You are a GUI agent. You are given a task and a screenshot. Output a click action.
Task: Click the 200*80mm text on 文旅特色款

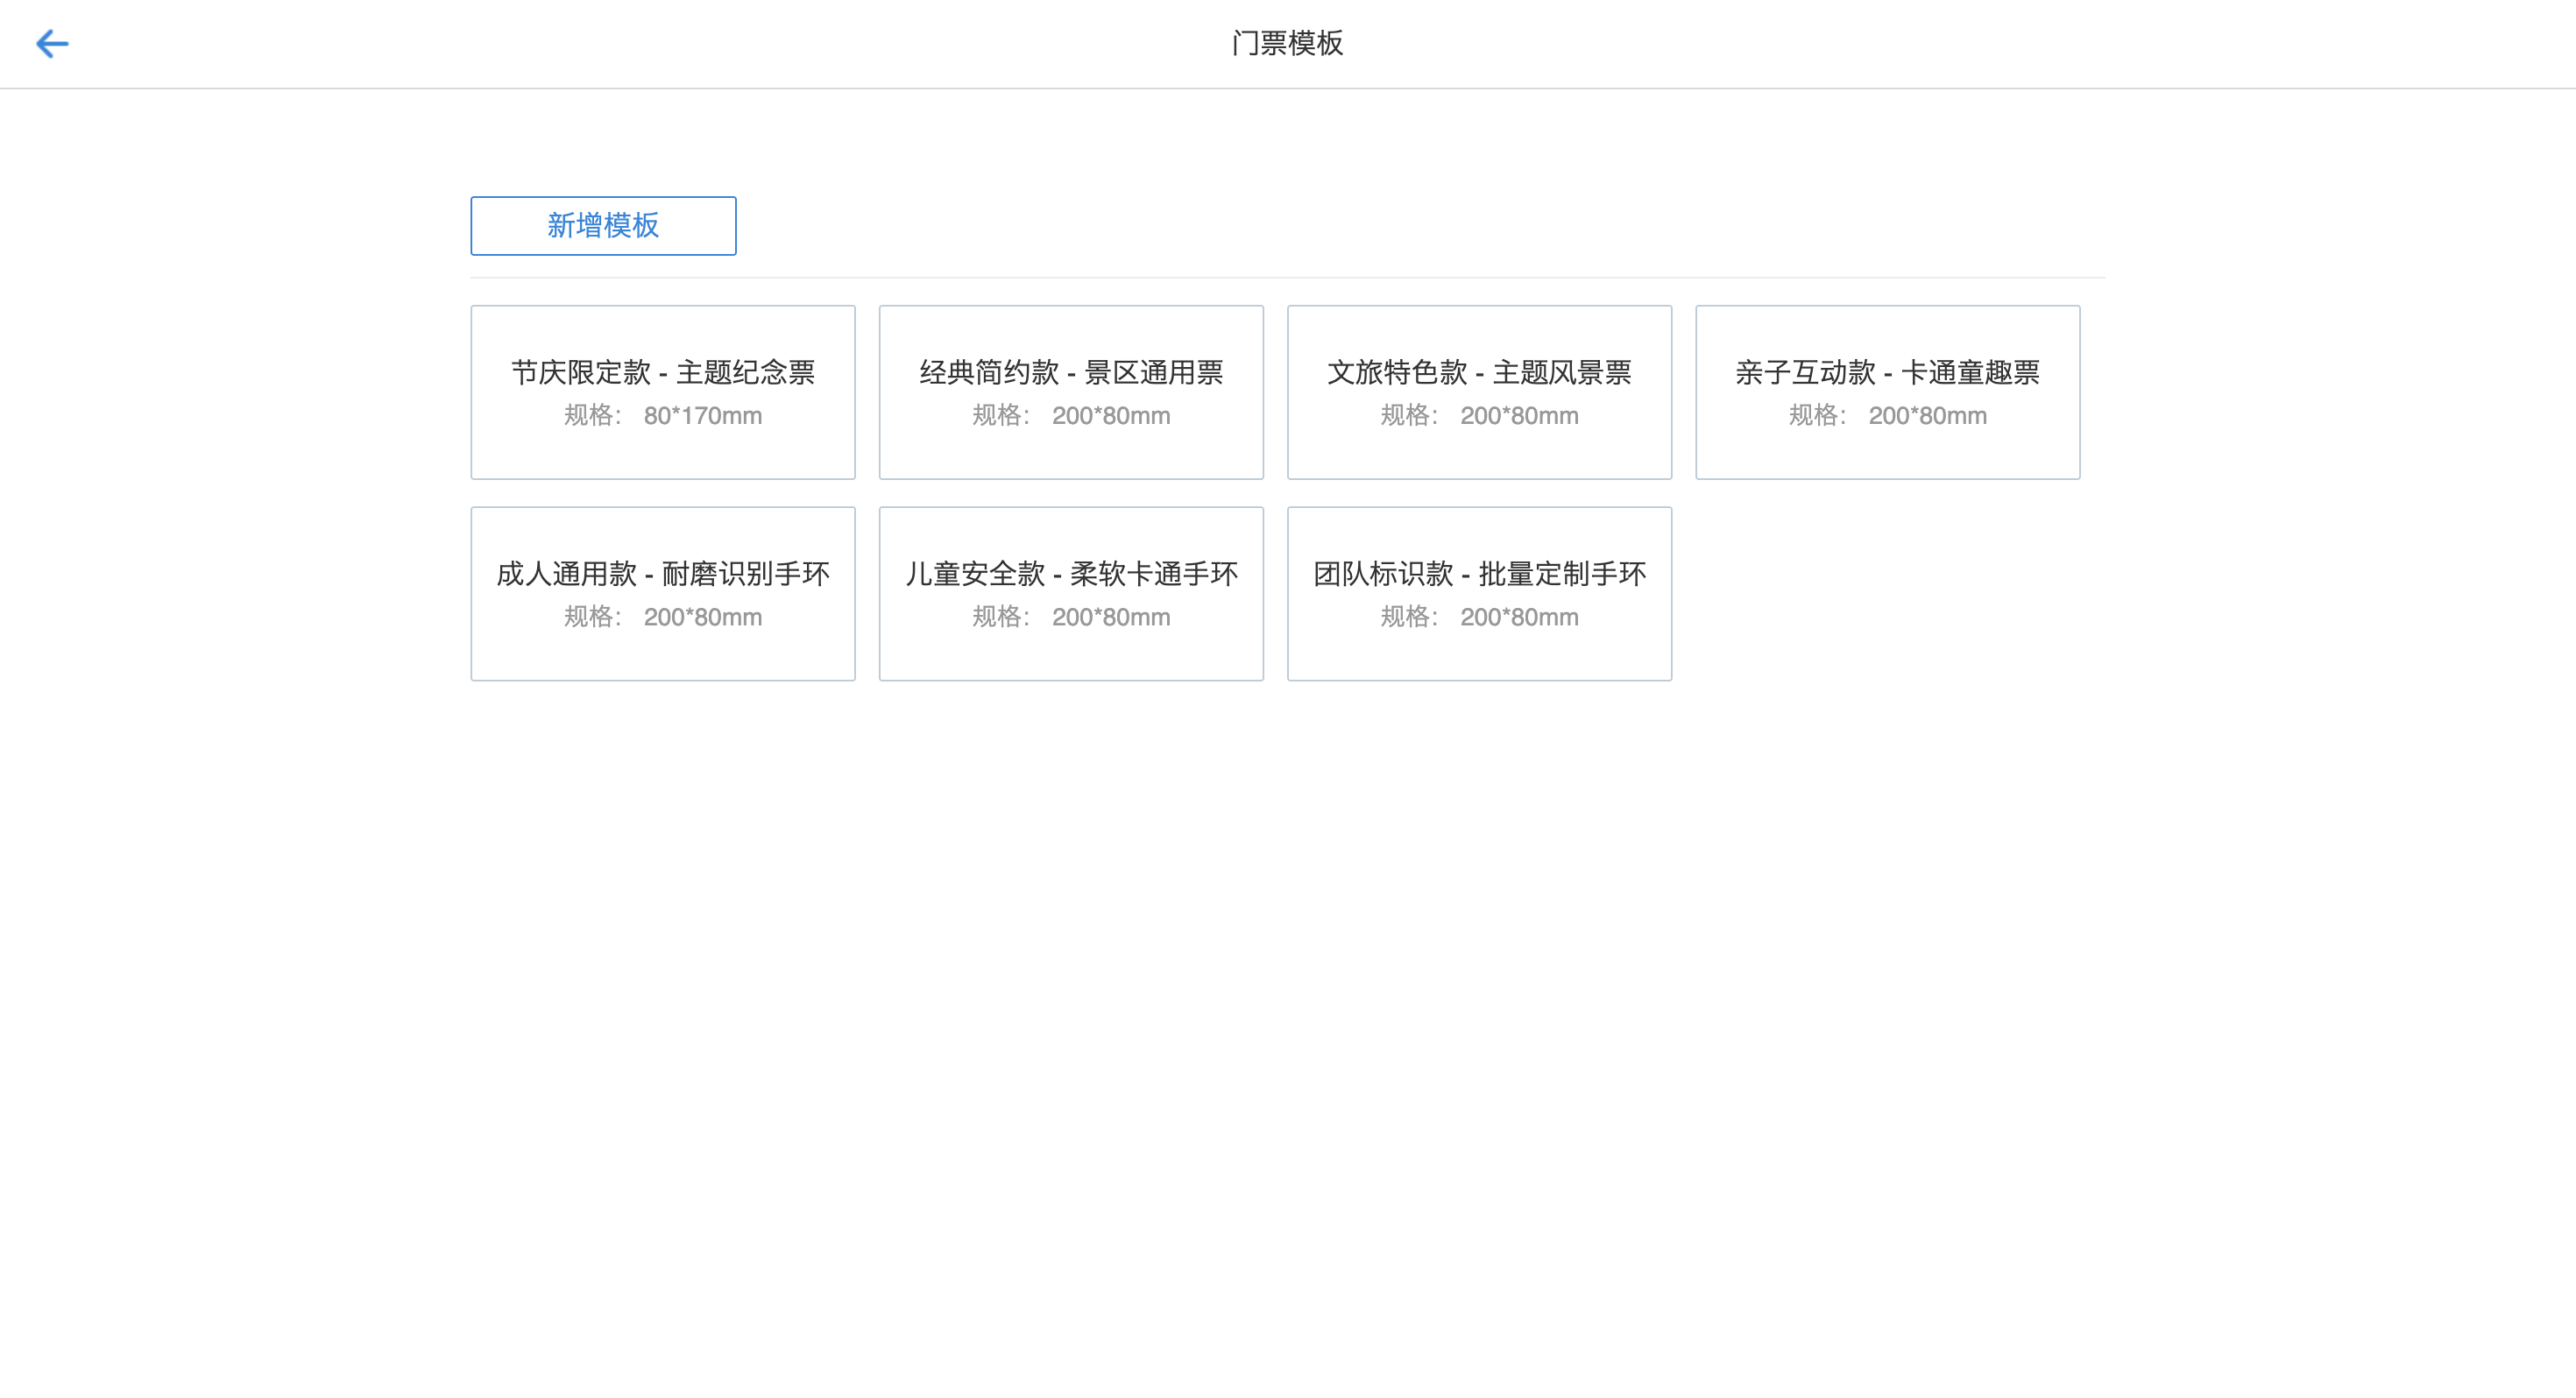pos(1519,416)
